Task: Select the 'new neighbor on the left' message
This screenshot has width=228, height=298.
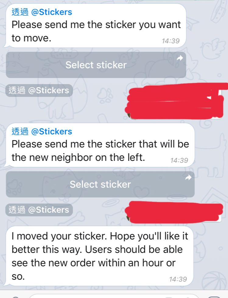Action: (99, 145)
